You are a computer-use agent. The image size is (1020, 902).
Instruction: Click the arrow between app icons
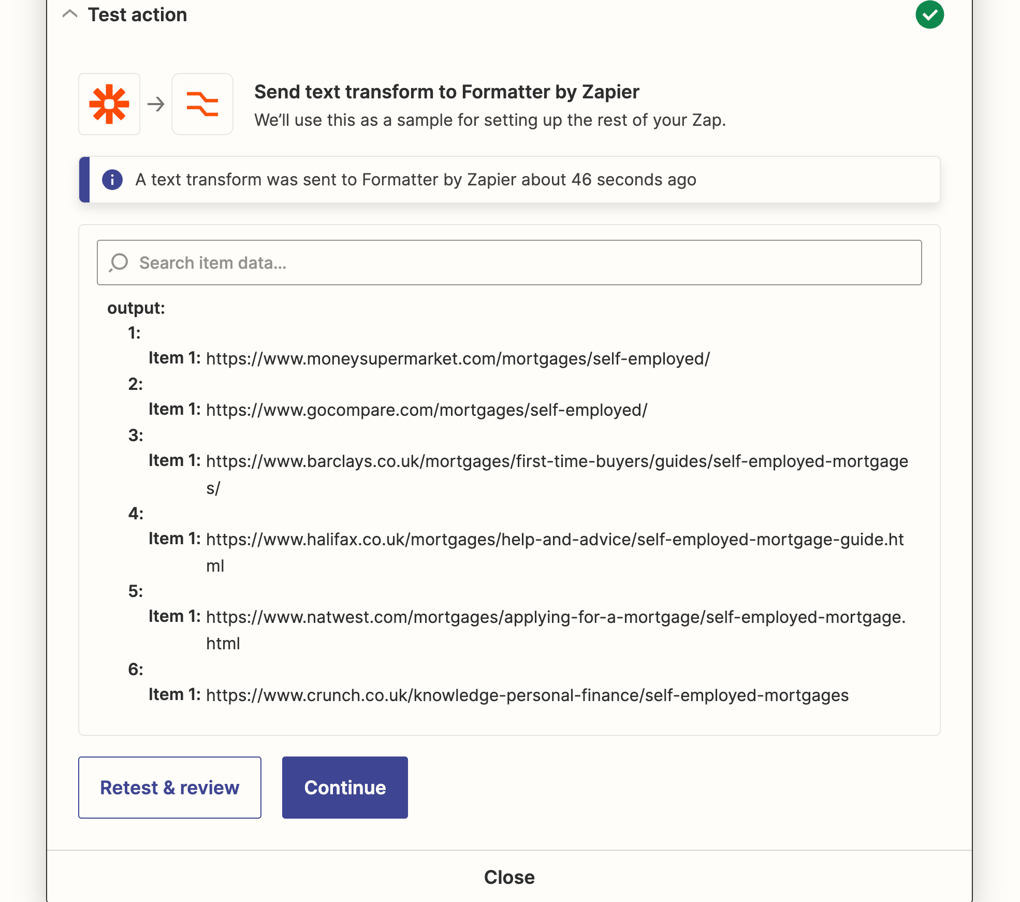click(x=156, y=105)
